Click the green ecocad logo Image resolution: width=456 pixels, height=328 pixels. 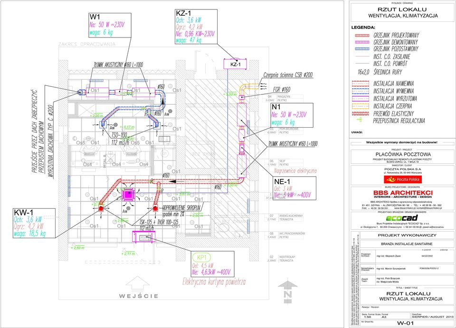(402, 217)
